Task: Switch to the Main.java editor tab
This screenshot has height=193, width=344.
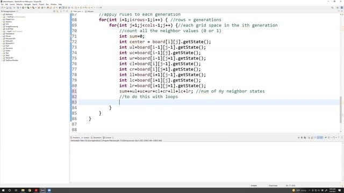Action: (x=77, y=11)
